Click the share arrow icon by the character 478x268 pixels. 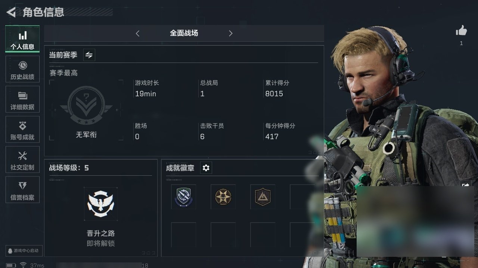(x=466, y=185)
